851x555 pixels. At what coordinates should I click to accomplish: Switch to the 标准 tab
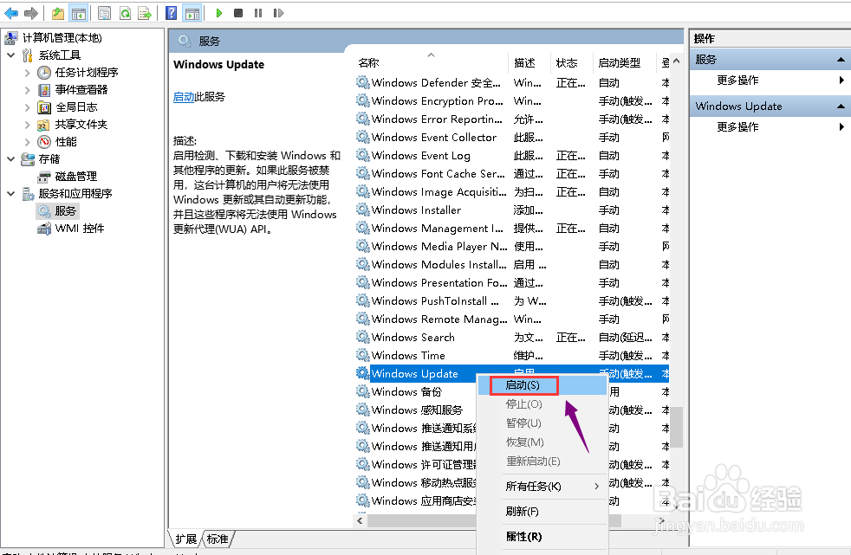click(218, 539)
